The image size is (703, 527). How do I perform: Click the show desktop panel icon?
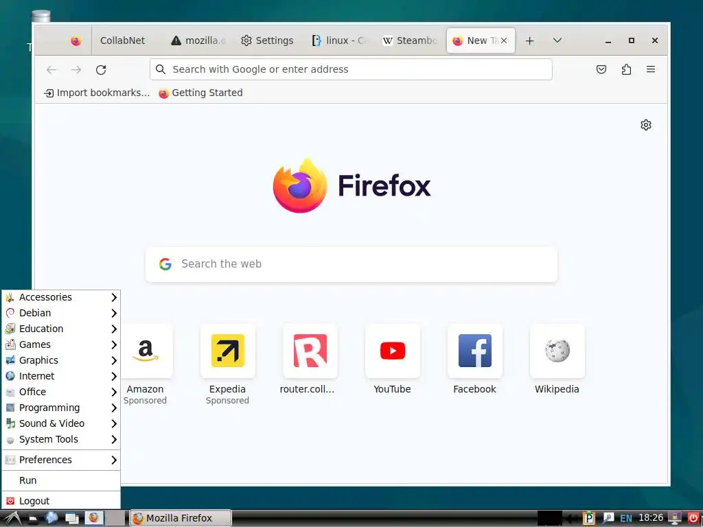(x=71, y=519)
